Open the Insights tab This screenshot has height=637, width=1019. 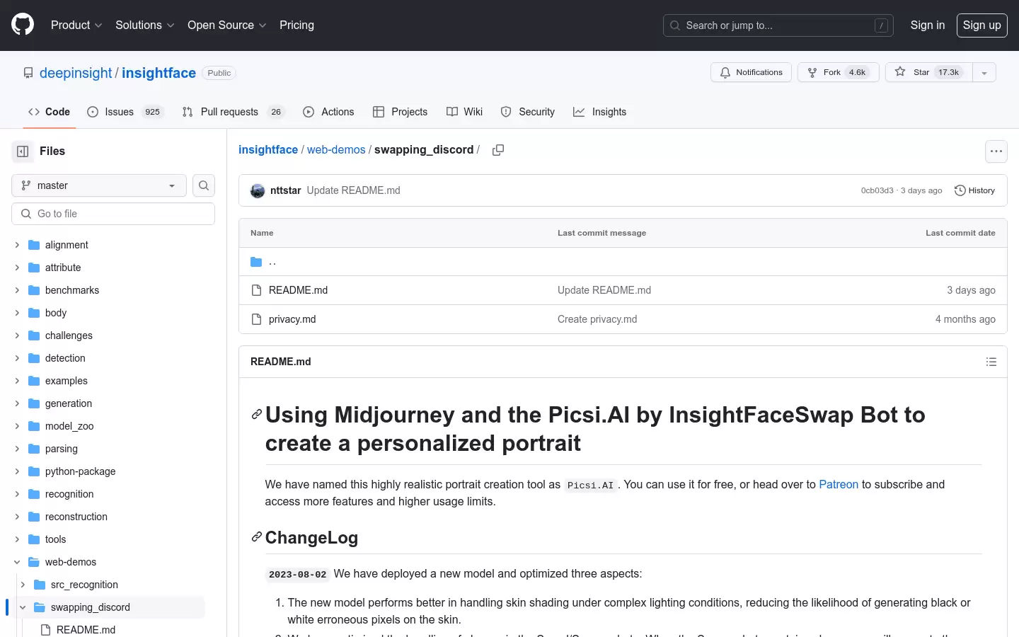pyautogui.click(x=600, y=112)
